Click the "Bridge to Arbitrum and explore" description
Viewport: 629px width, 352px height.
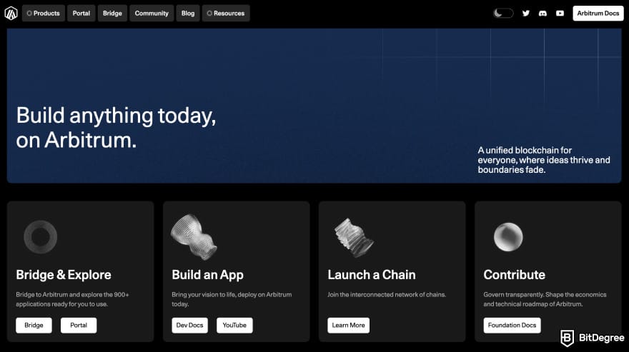coord(72,299)
